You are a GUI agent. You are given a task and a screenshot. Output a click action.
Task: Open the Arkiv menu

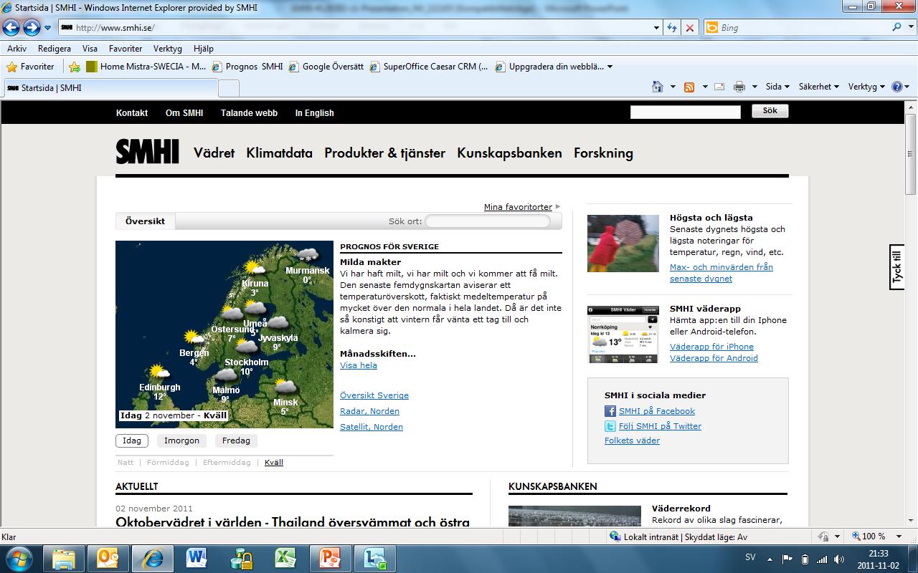(16, 49)
